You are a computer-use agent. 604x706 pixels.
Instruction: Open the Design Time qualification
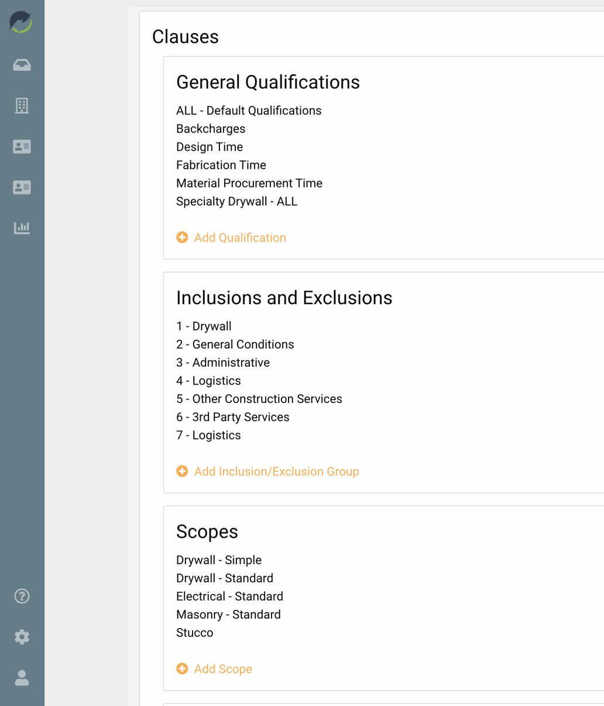pos(210,146)
